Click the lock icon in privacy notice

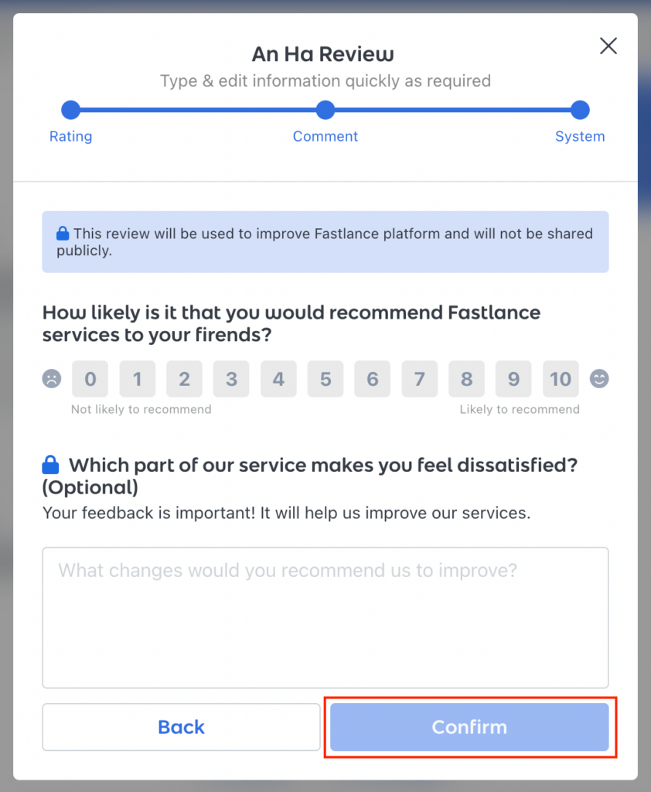[63, 233]
